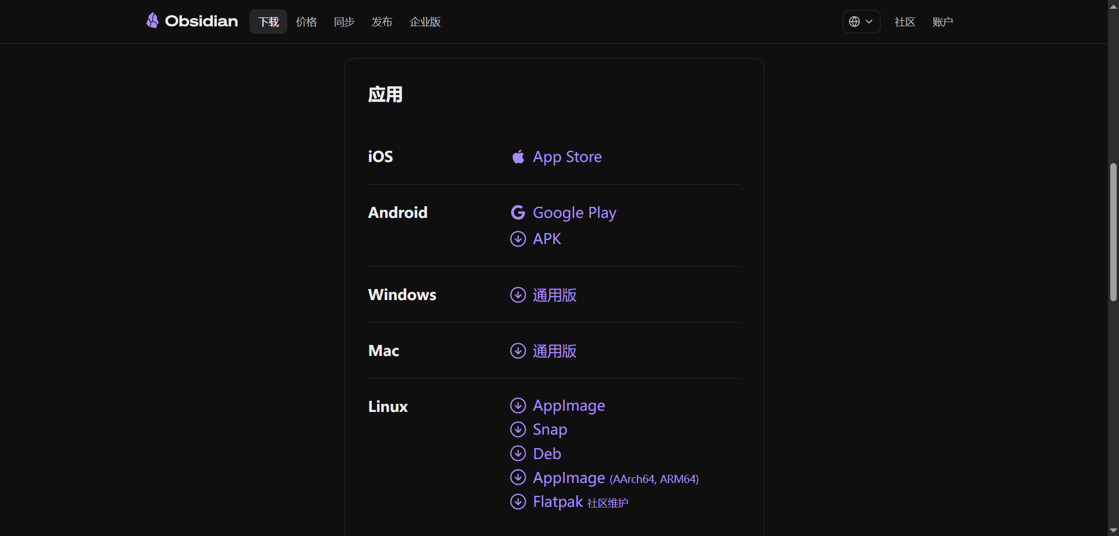Download AppImage AArch64 ARM64 version
The width and height of the screenshot is (1119, 536).
(x=615, y=478)
